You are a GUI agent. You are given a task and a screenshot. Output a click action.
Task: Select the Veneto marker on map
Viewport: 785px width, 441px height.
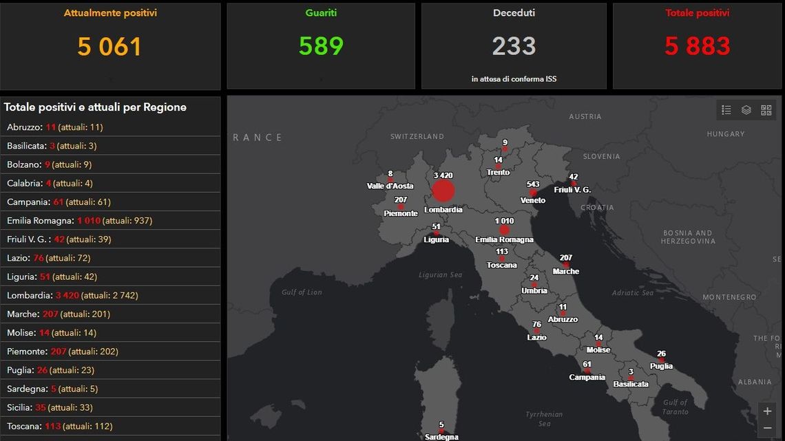tap(532, 193)
